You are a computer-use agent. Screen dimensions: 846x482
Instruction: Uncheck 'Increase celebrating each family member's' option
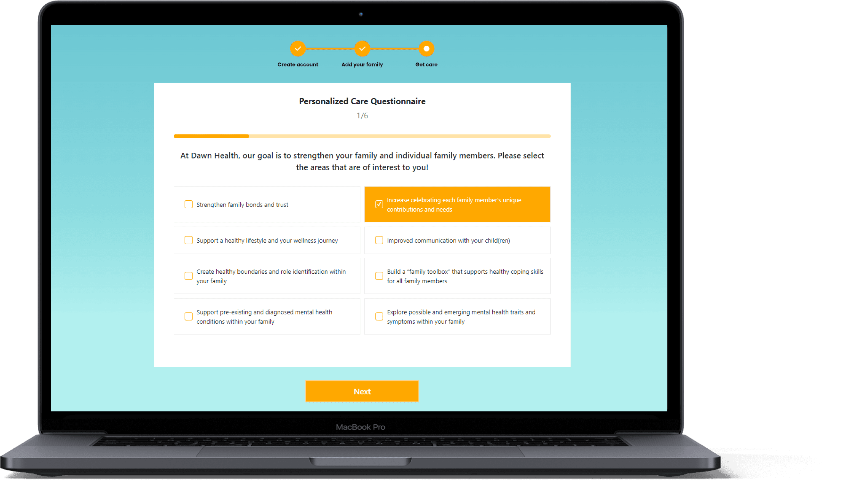point(378,204)
